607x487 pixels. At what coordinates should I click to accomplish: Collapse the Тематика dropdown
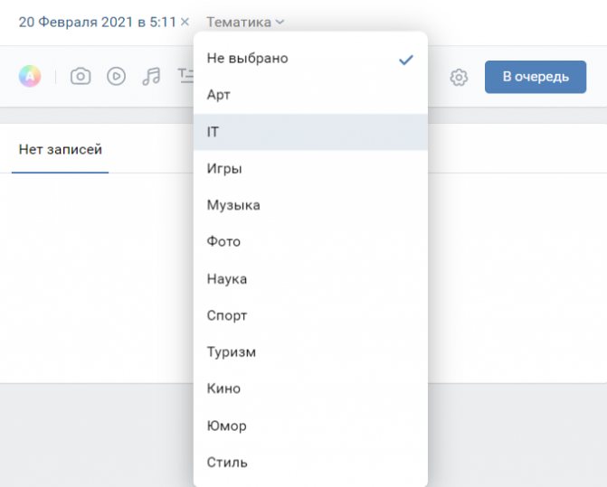[245, 22]
